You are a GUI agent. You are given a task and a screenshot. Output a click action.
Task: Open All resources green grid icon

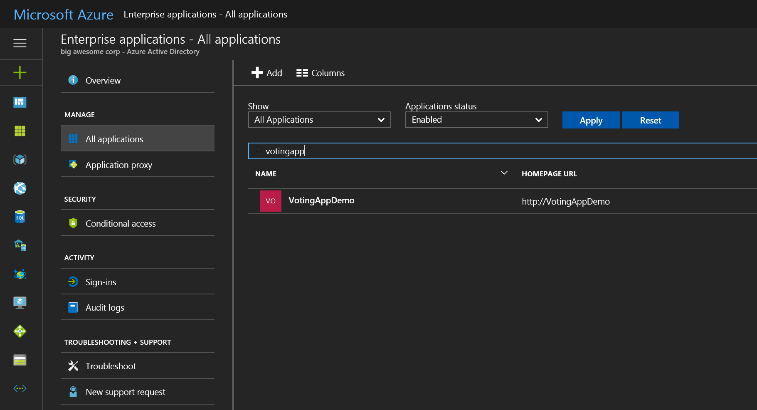(x=20, y=131)
